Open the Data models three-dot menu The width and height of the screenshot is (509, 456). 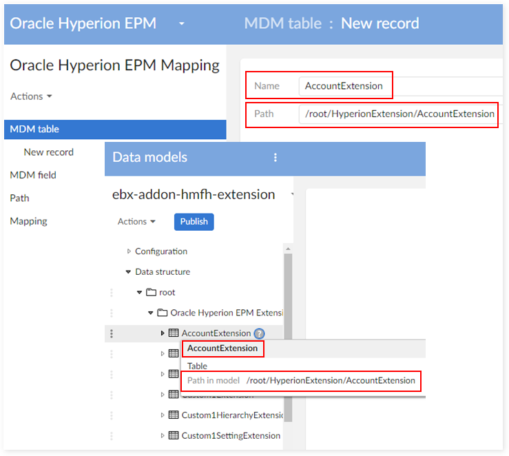276,158
